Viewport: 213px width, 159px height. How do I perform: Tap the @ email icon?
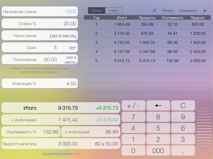(x=154, y=11)
